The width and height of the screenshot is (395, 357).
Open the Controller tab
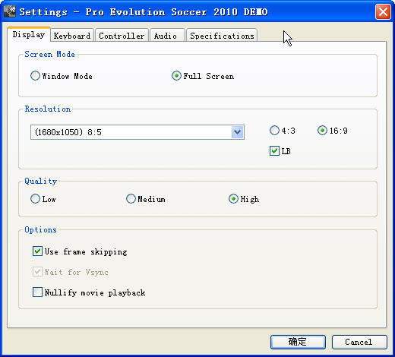122,36
